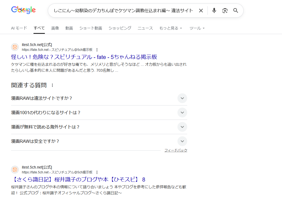Open Google Lens image search icon

tap(225, 10)
